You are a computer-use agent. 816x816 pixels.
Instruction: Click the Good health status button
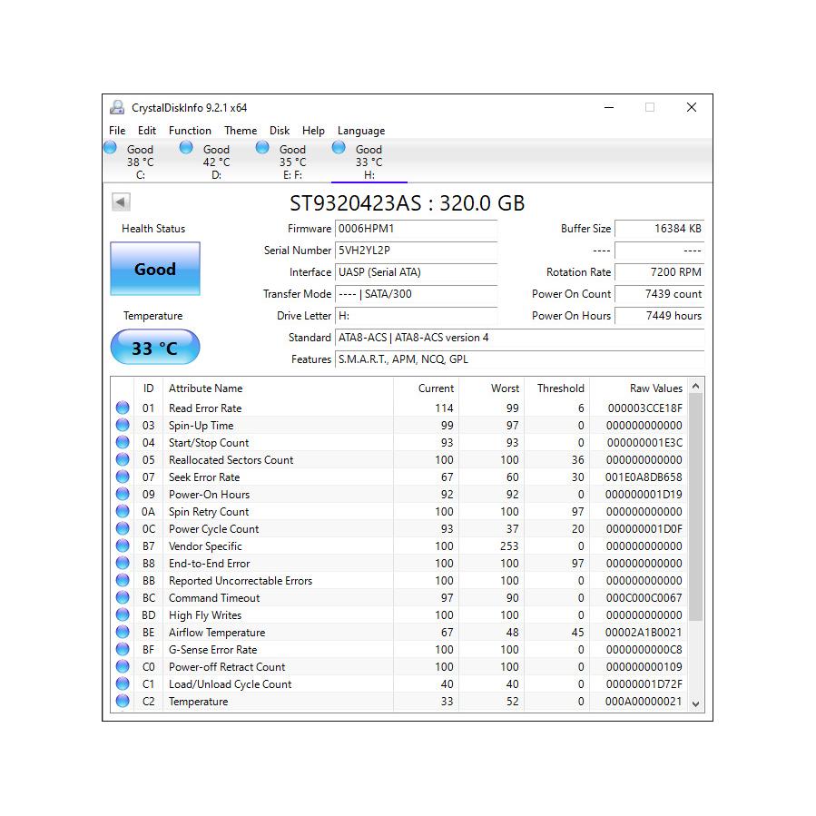click(x=155, y=269)
